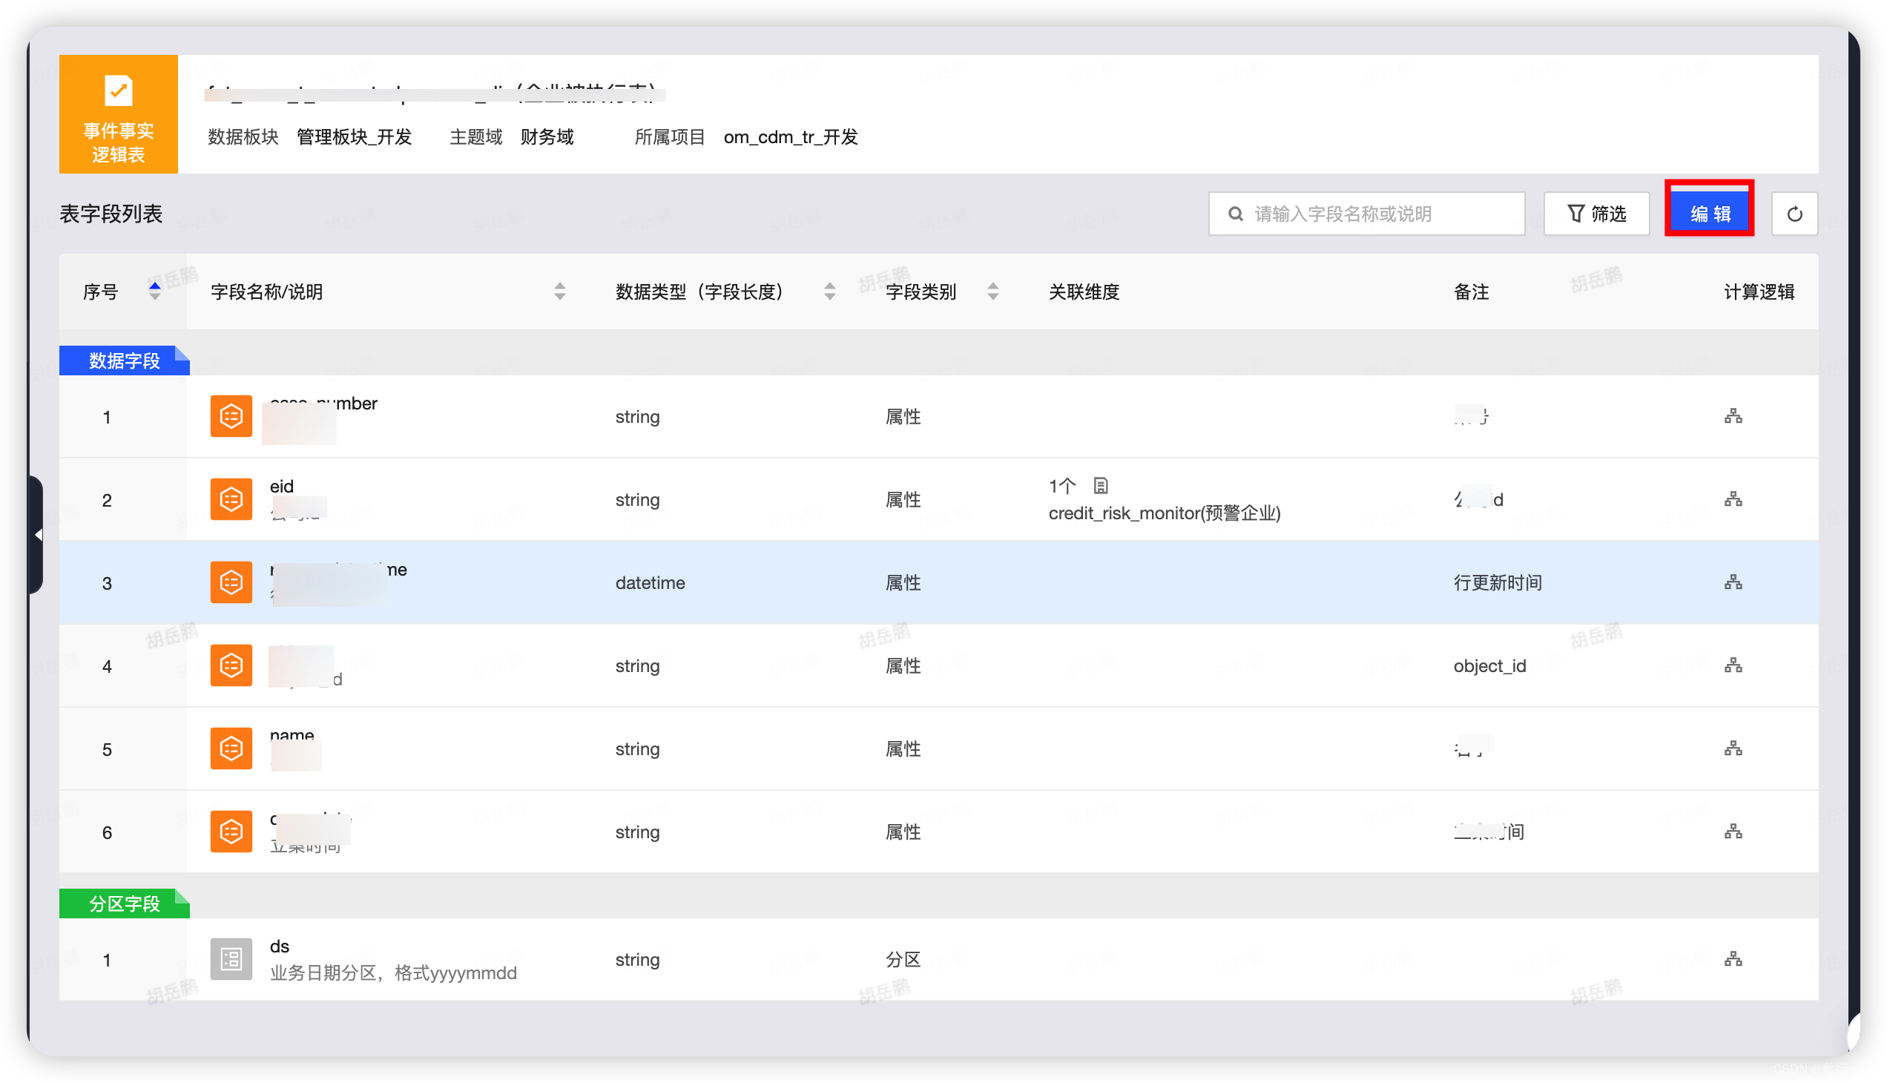Click orange field icon in row 1
The width and height of the screenshot is (1887, 1083).
pos(231,416)
